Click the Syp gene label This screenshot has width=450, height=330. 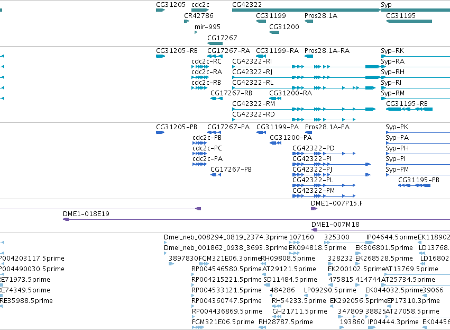coord(387,5)
